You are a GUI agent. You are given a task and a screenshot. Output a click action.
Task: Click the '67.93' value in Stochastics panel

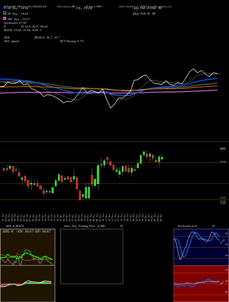(x=223, y=241)
